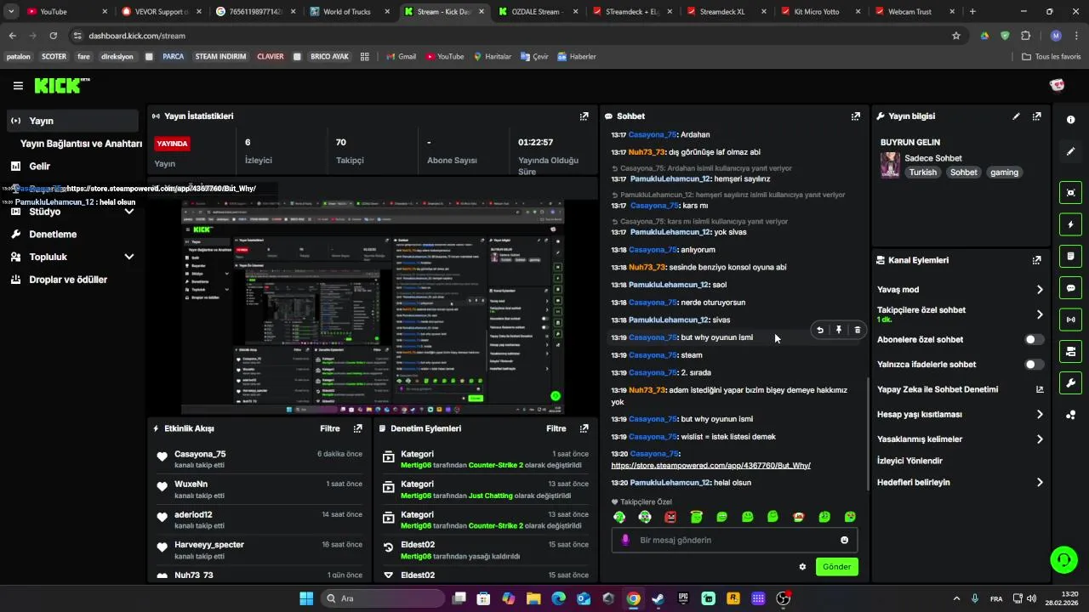Toggle Yalnızca ifadelerle sohbet switch
This screenshot has height=612, width=1089.
coord(1034,365)
